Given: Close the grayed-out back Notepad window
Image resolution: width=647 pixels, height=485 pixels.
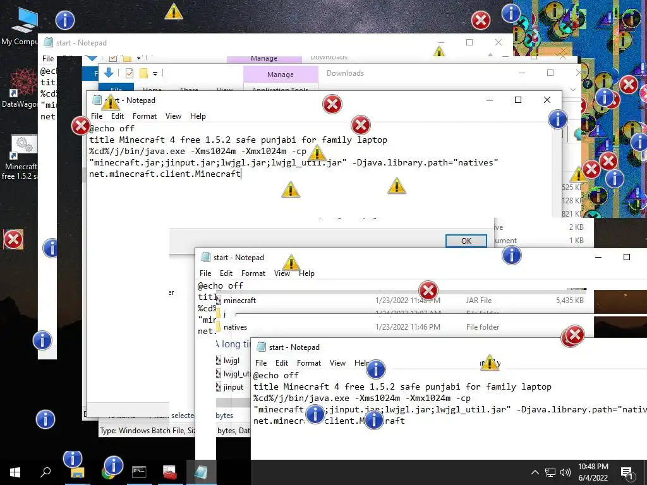Looking at the screenshot, I should [499, 42].
